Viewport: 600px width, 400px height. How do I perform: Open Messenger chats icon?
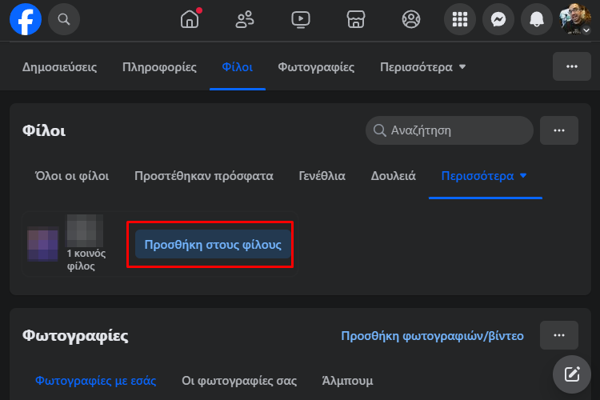point(498,19)
